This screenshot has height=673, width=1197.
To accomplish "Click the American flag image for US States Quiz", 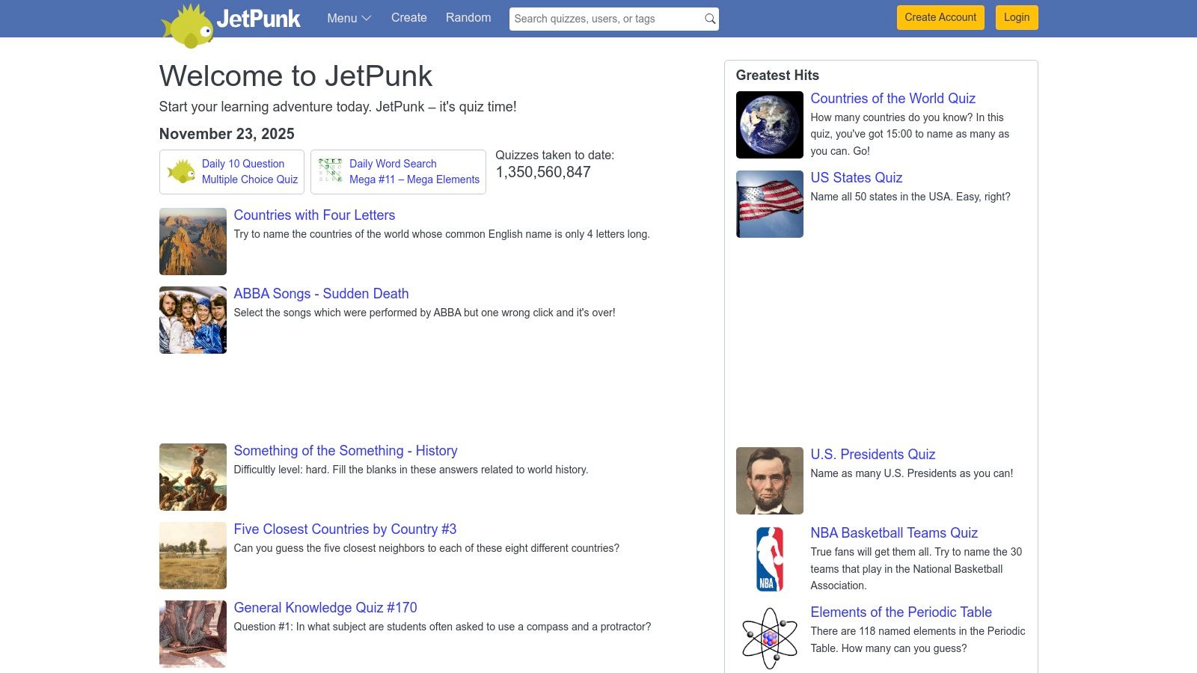I will (768, 203).
